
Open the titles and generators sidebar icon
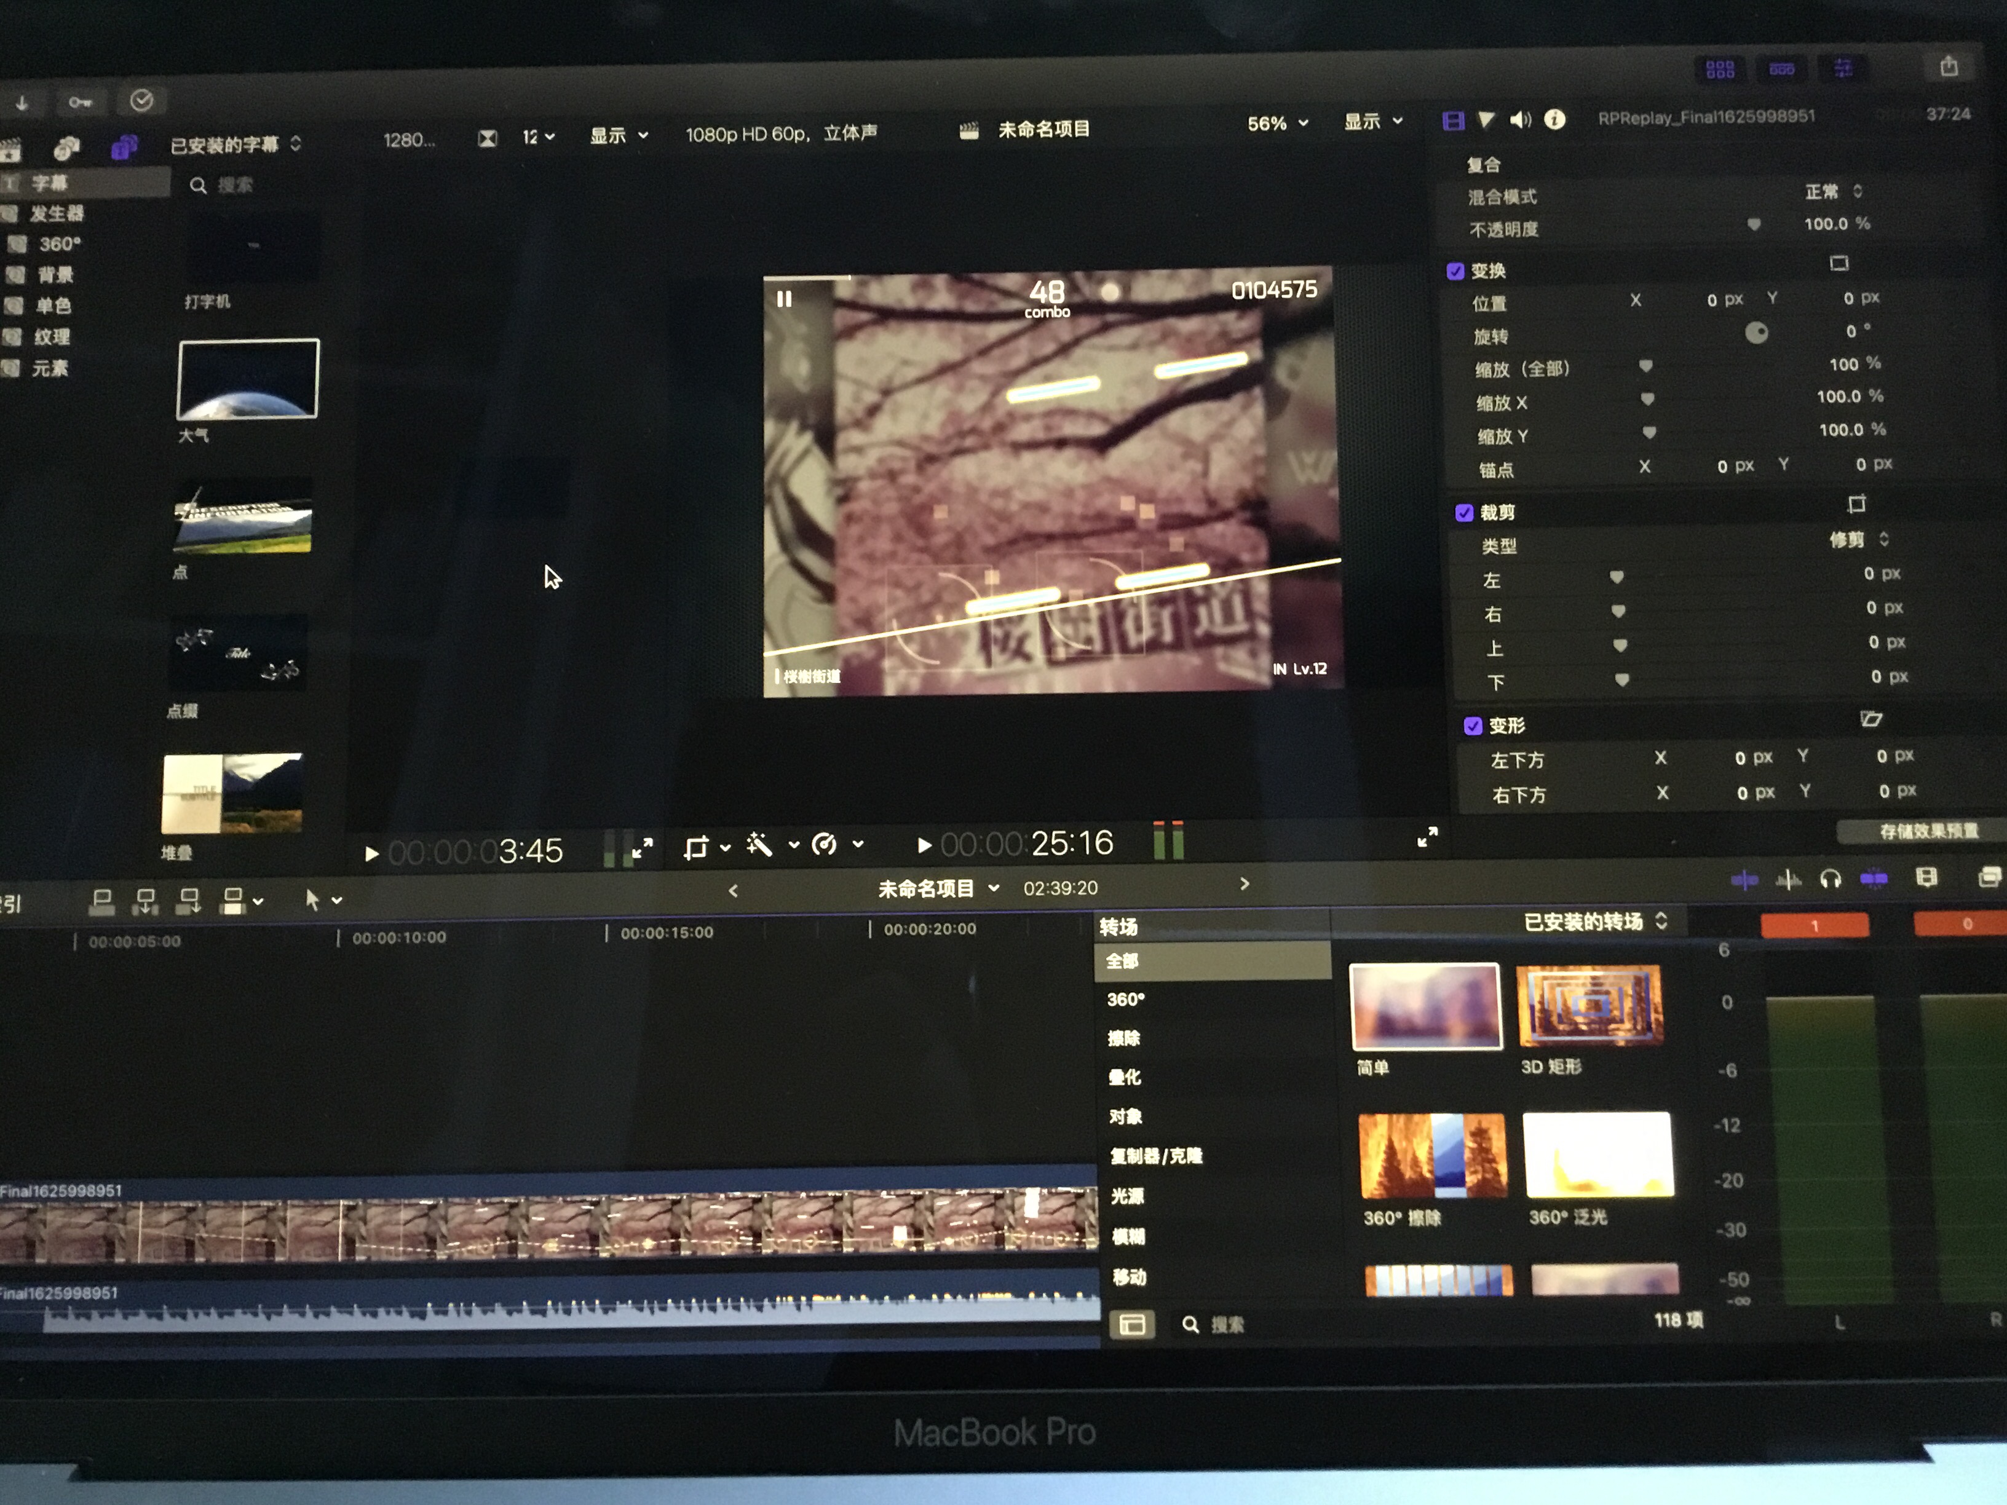[124, 146]
